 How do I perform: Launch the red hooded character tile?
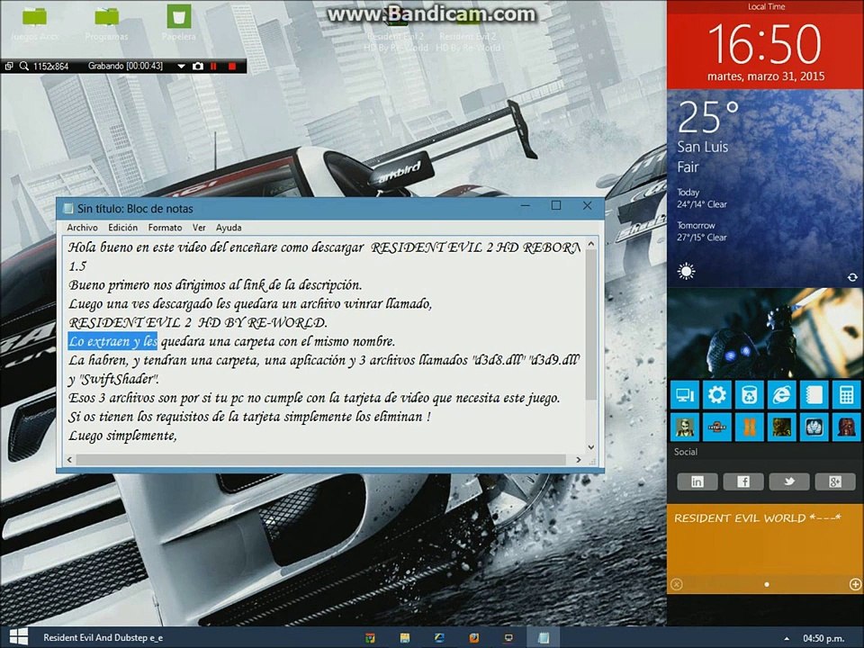[x=847, y=427]
